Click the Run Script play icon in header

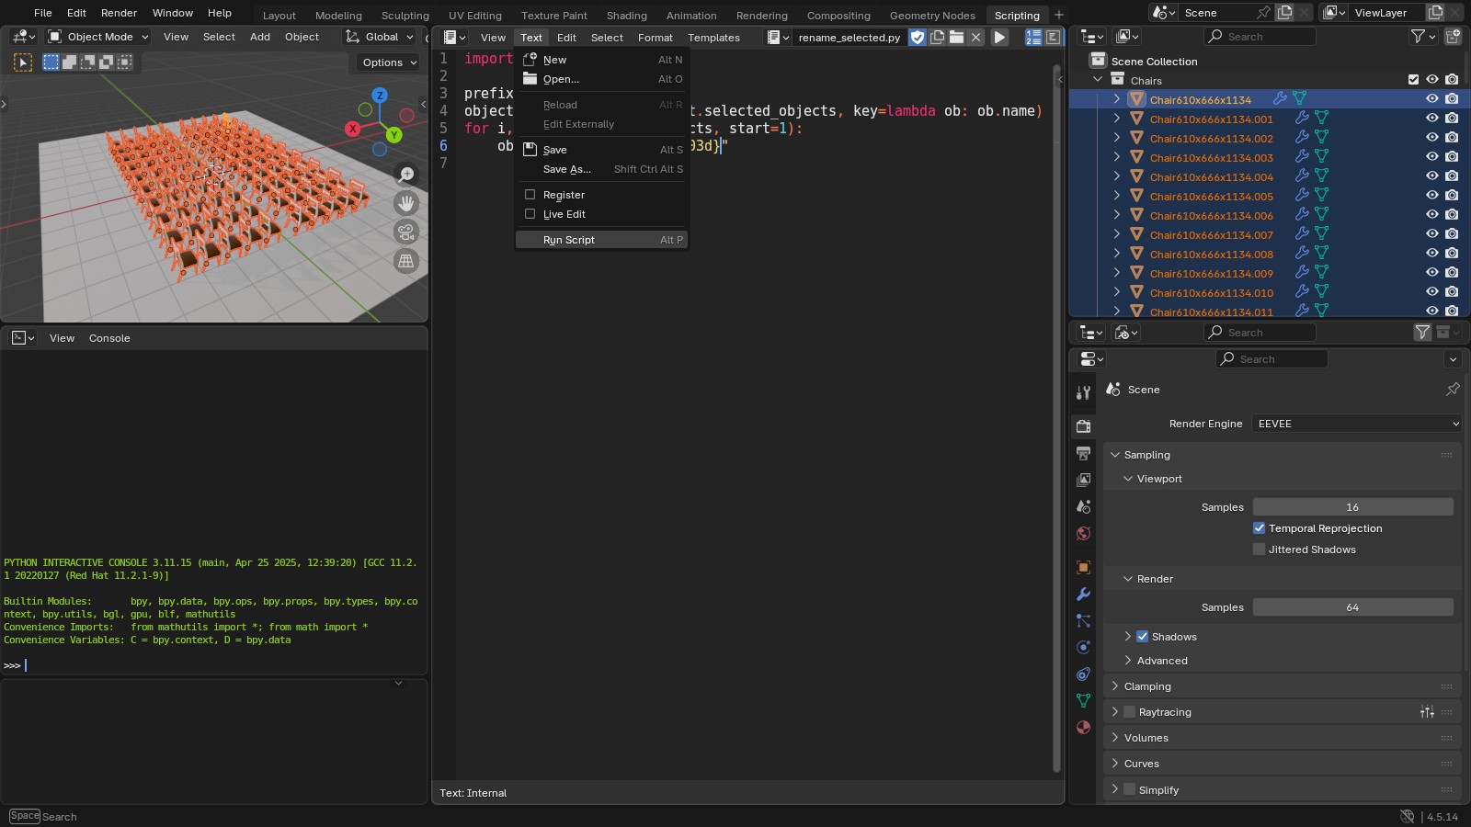tap(999, 38)
